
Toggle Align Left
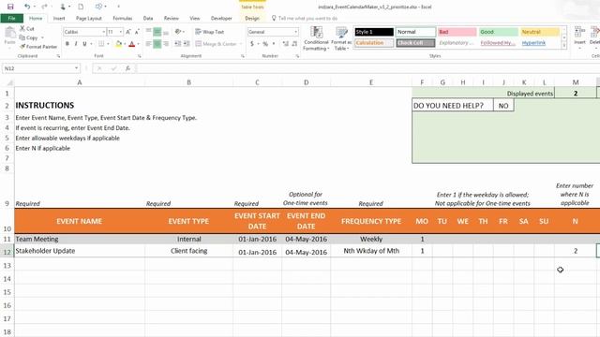[148, 44]
